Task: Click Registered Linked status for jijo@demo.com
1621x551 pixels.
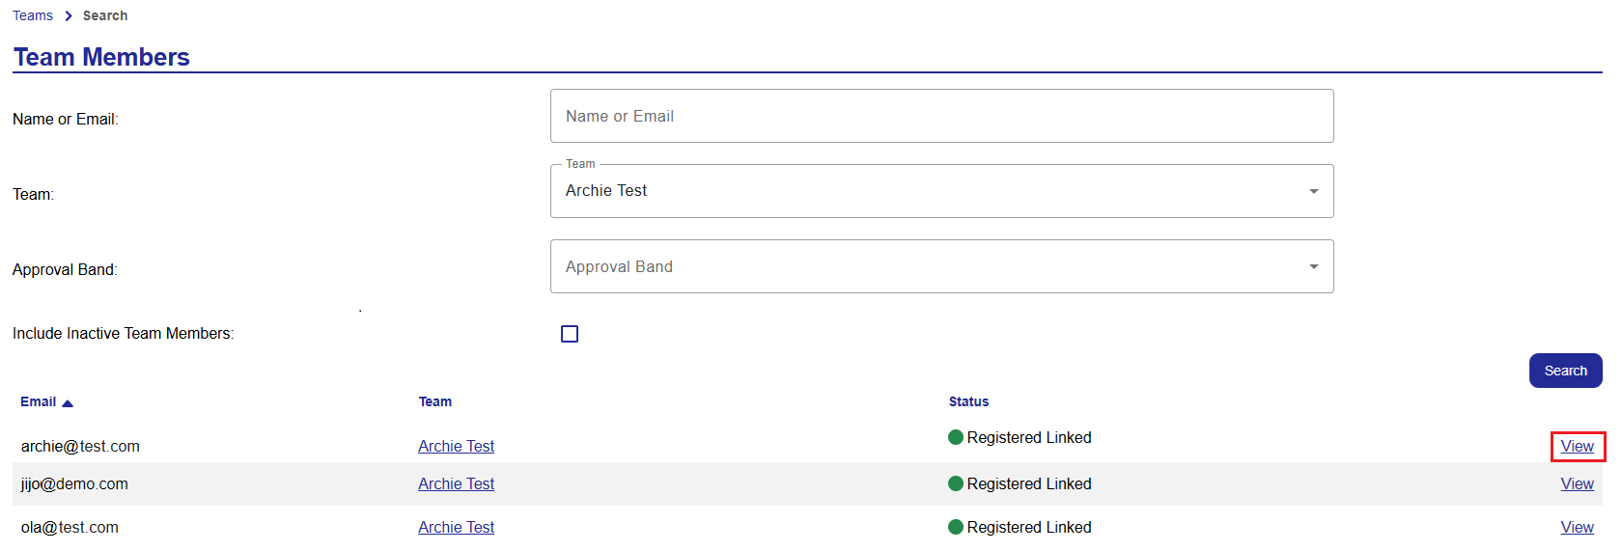Action: [x=1029, y=483]
